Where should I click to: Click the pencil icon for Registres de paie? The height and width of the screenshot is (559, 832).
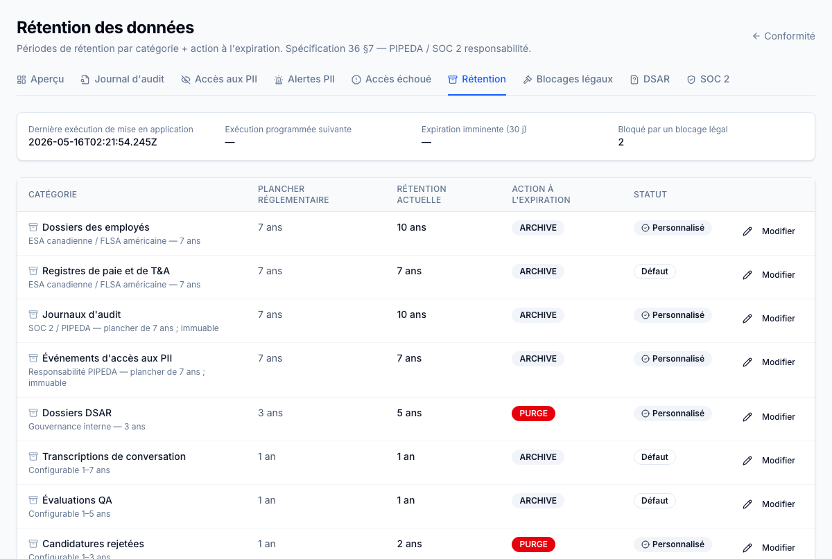pyautogui.click(x=747, y=275)
